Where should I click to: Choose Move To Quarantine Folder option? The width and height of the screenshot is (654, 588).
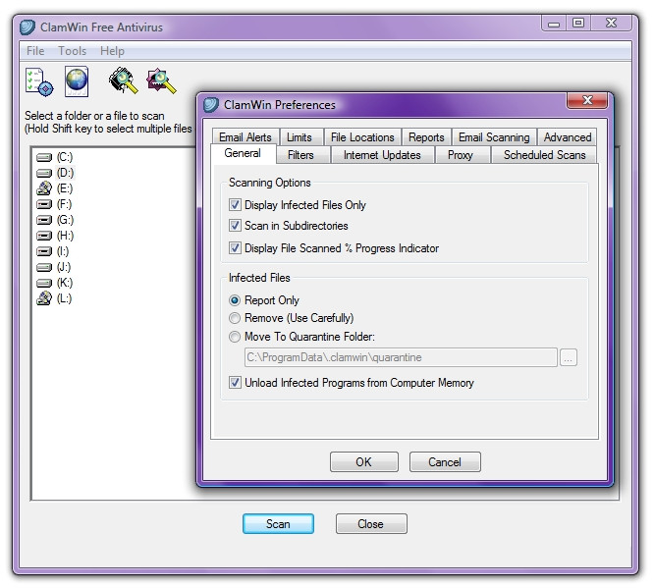[235, 337]
